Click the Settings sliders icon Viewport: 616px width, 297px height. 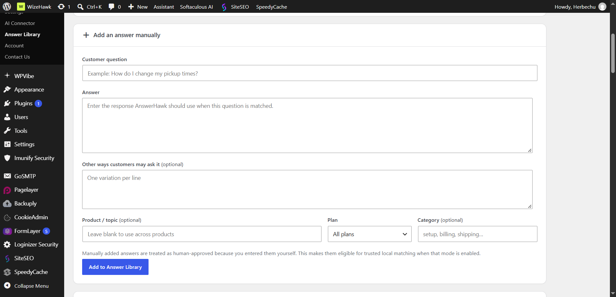pyautogui.click(x=7, y=144)
